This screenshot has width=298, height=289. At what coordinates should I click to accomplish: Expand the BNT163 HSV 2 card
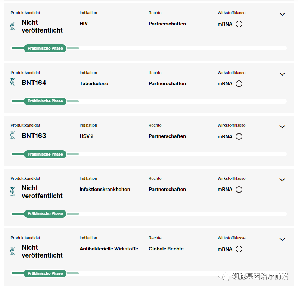pos(282,127)
